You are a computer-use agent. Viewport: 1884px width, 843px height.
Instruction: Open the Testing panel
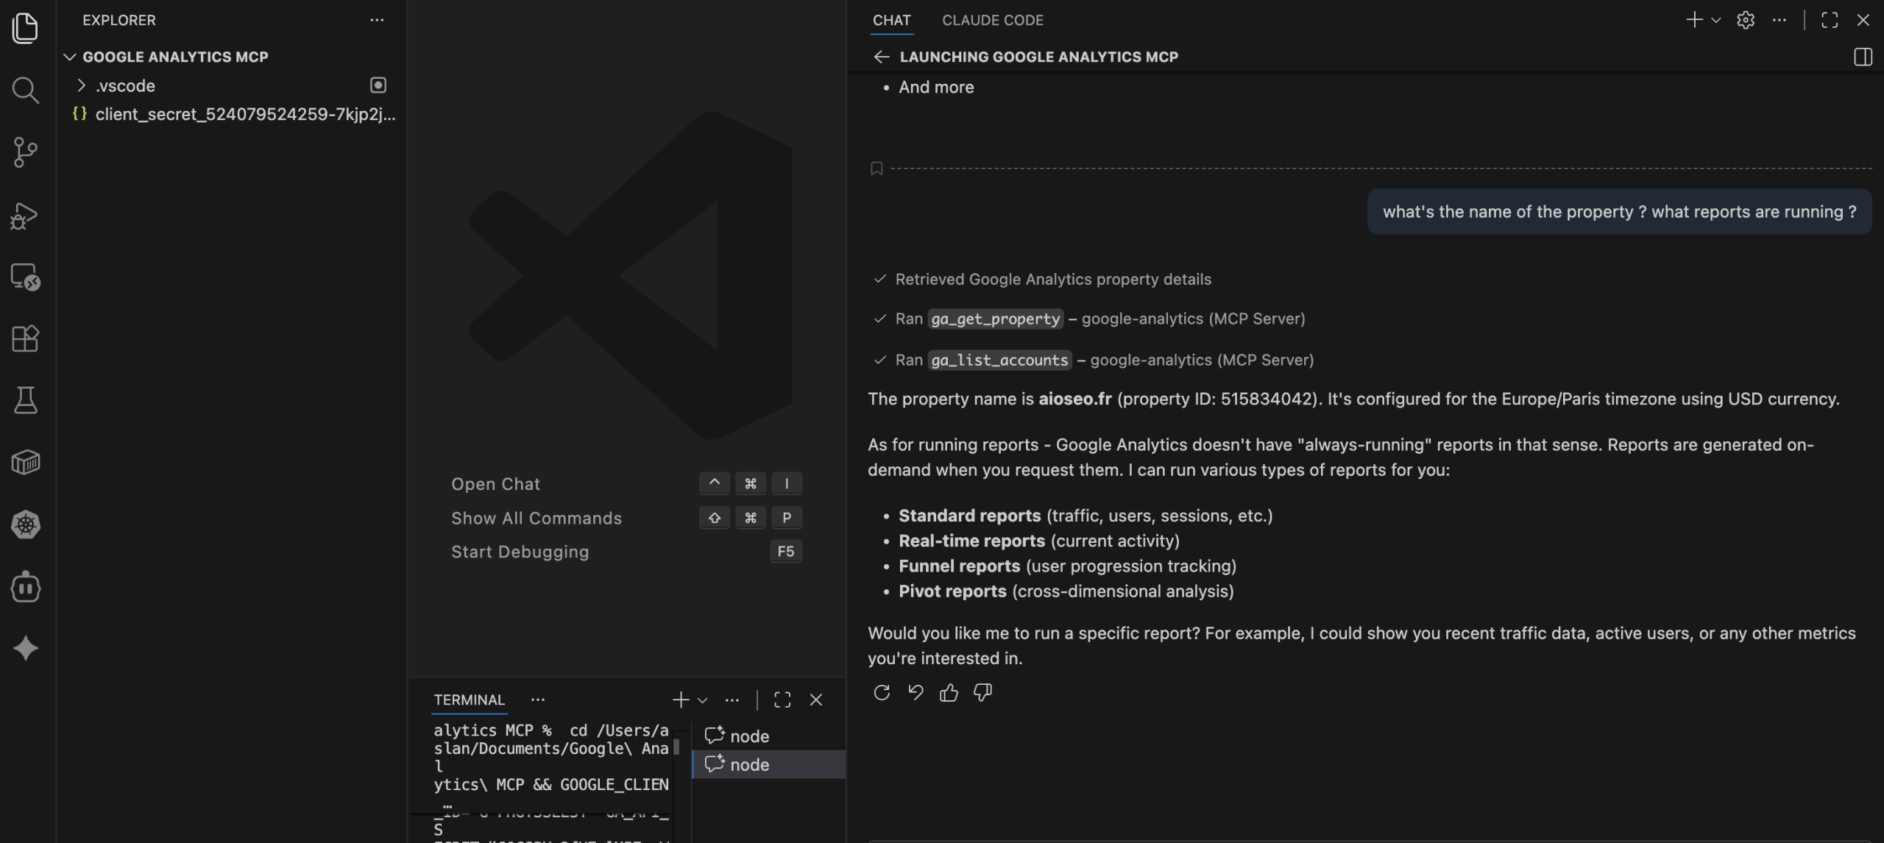[x=26, y=399]
